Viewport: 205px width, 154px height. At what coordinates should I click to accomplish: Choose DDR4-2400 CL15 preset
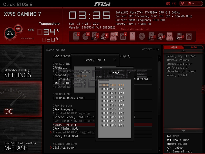[x=113, y=89]
